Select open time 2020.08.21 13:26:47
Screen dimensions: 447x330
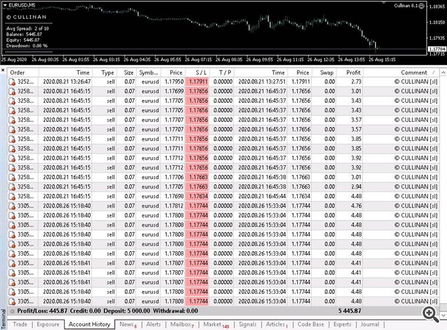click(x=67, y=81)
